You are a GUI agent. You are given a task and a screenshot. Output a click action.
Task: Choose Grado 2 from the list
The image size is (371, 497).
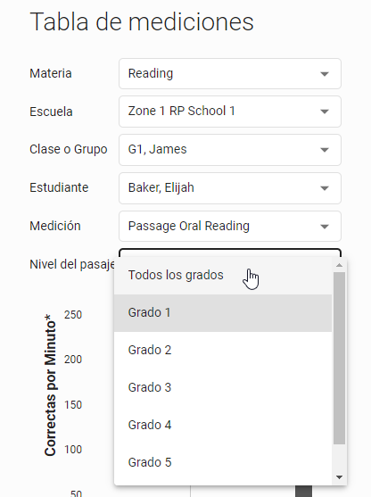coord(223,351)
